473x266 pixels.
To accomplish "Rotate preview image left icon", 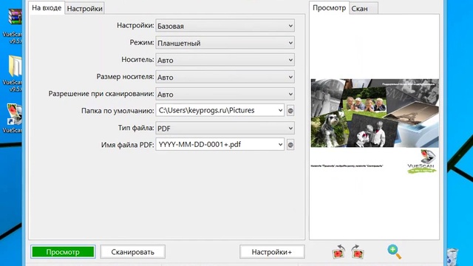I will [x=339, y=252].
